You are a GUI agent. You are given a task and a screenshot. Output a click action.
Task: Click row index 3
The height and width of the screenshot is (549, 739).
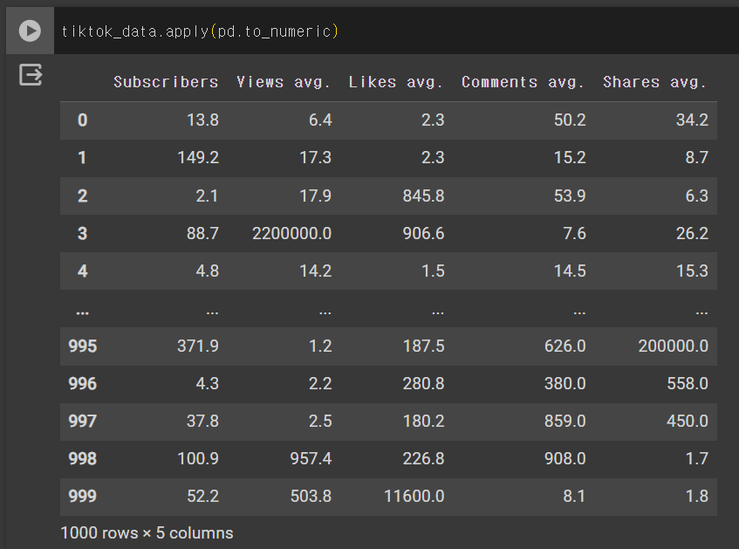83,233
